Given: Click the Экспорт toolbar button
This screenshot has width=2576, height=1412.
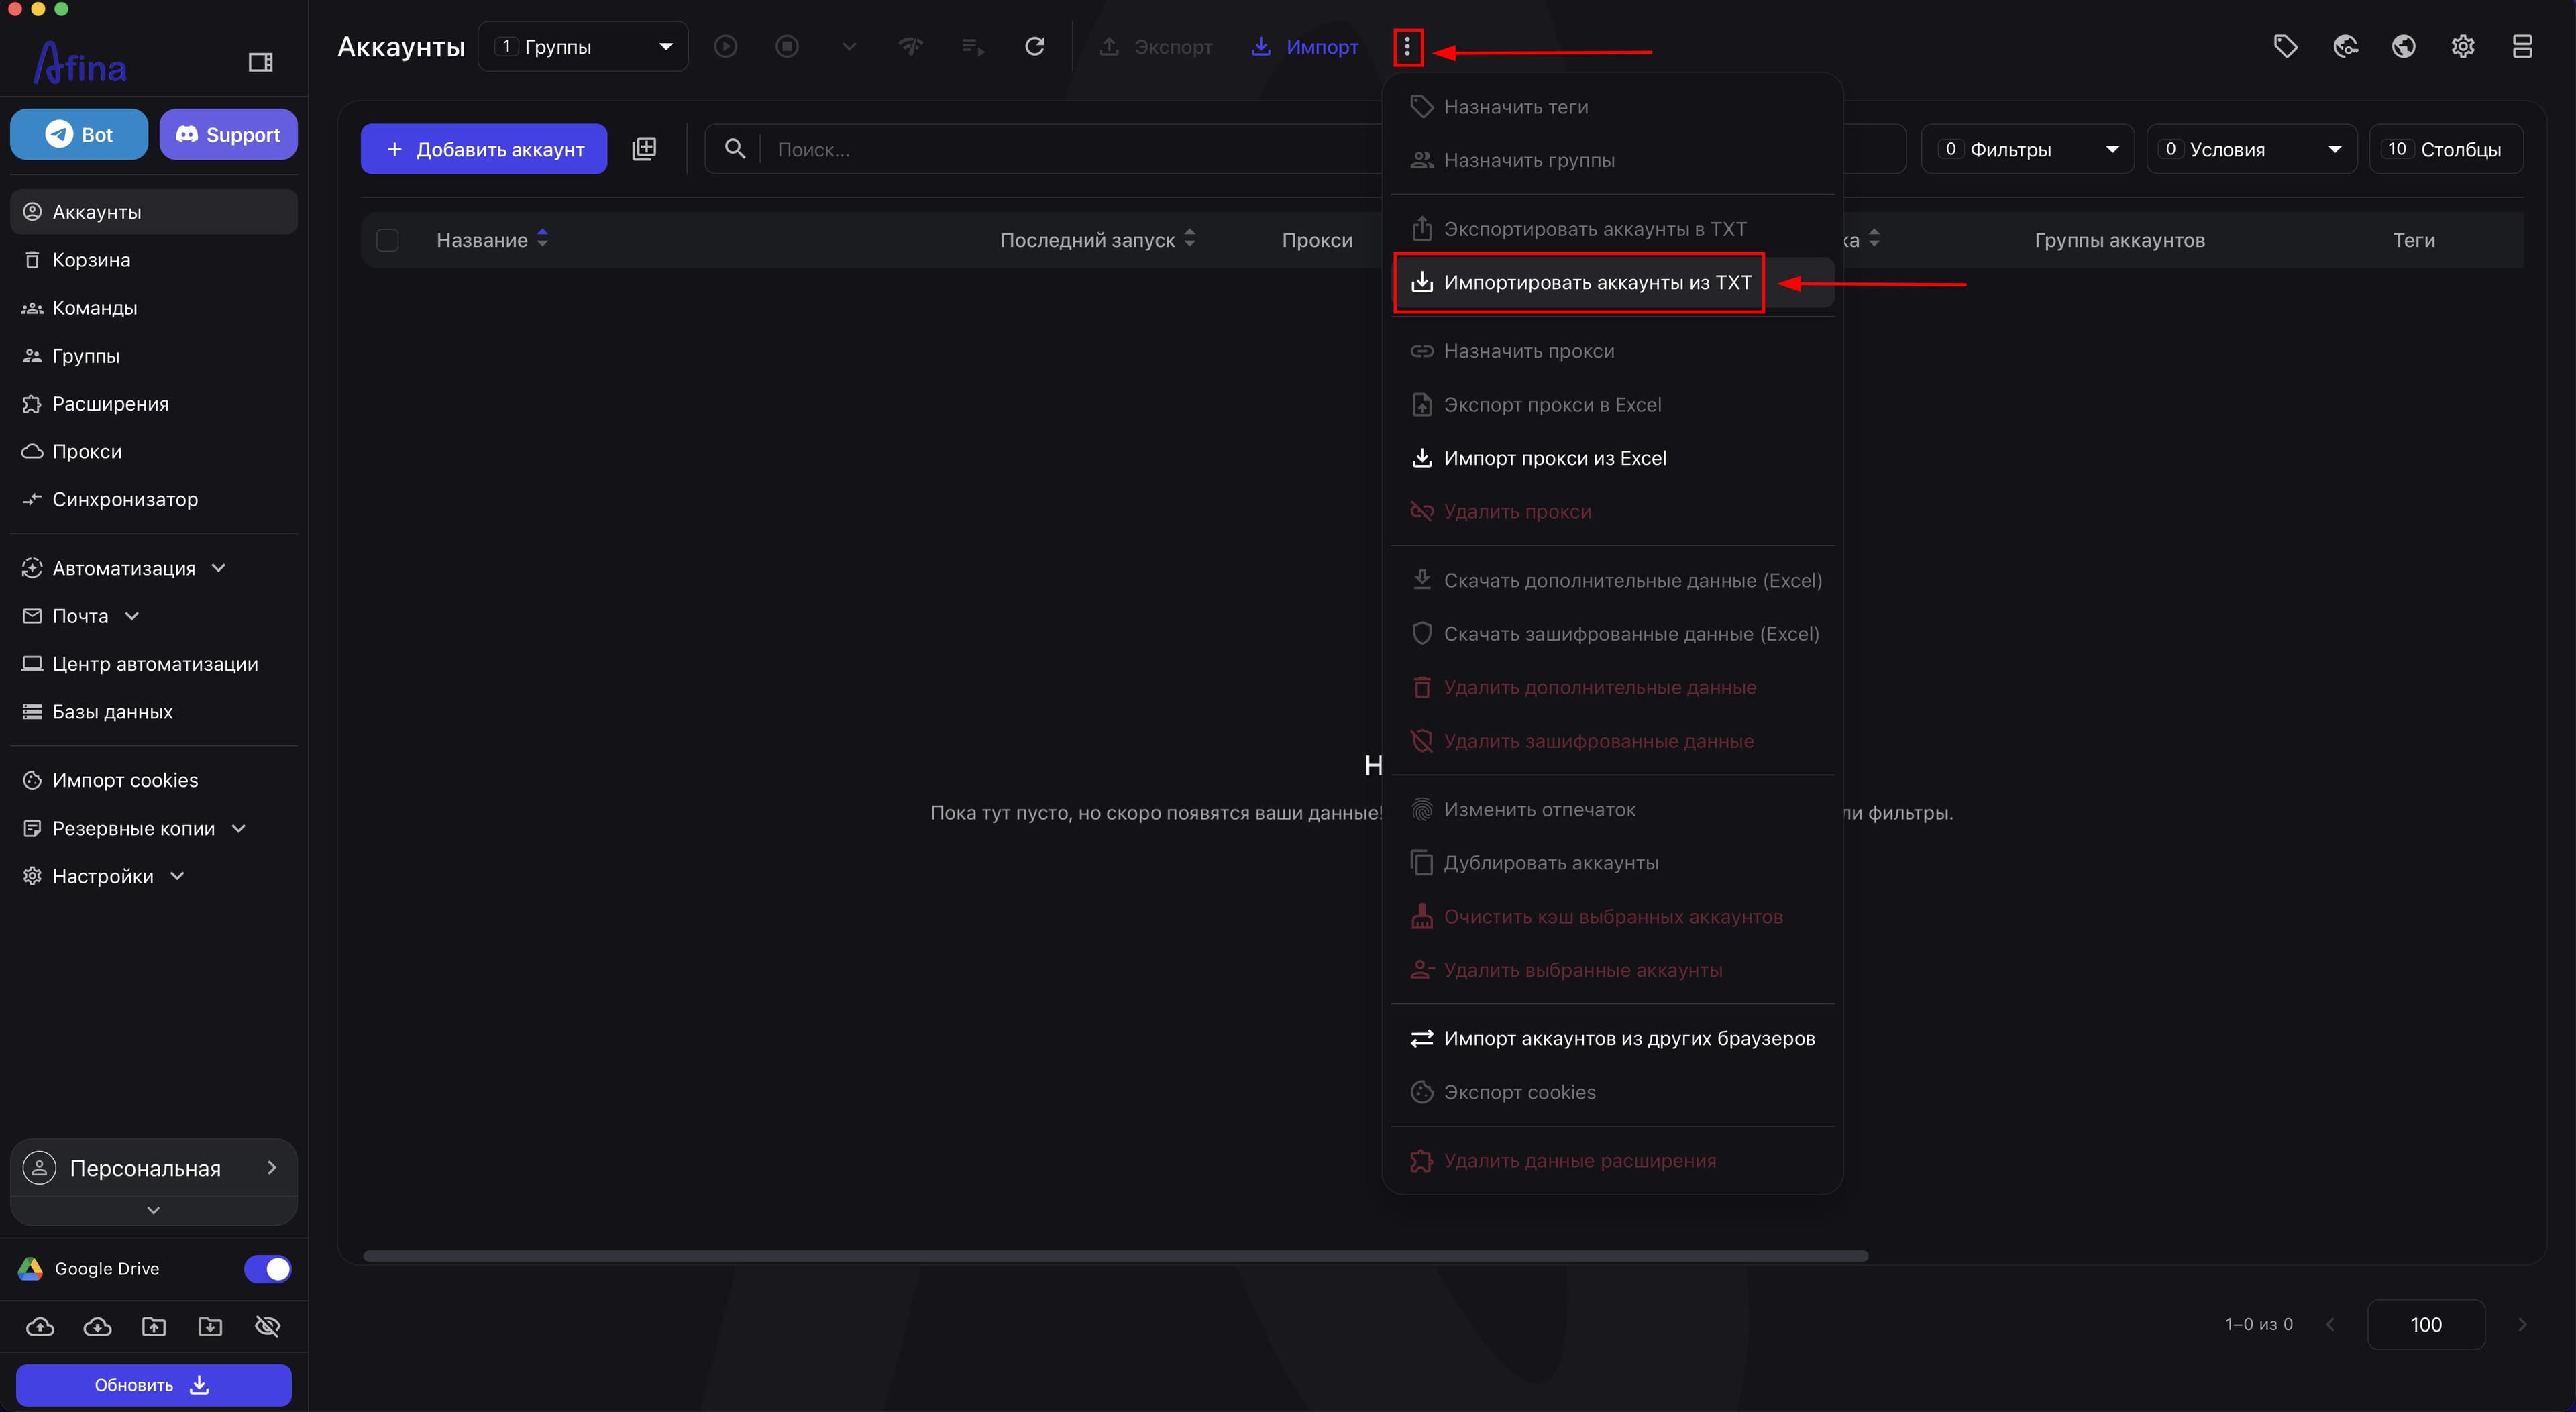Looking at the screenshot, I should 1156,46.
